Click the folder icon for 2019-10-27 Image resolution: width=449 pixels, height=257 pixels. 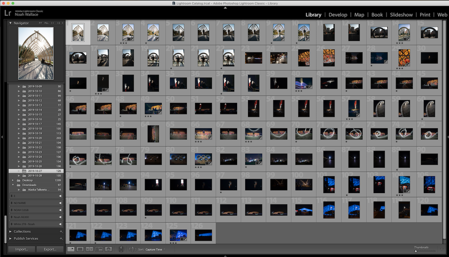pyautogui.click(x=24, y=171)
